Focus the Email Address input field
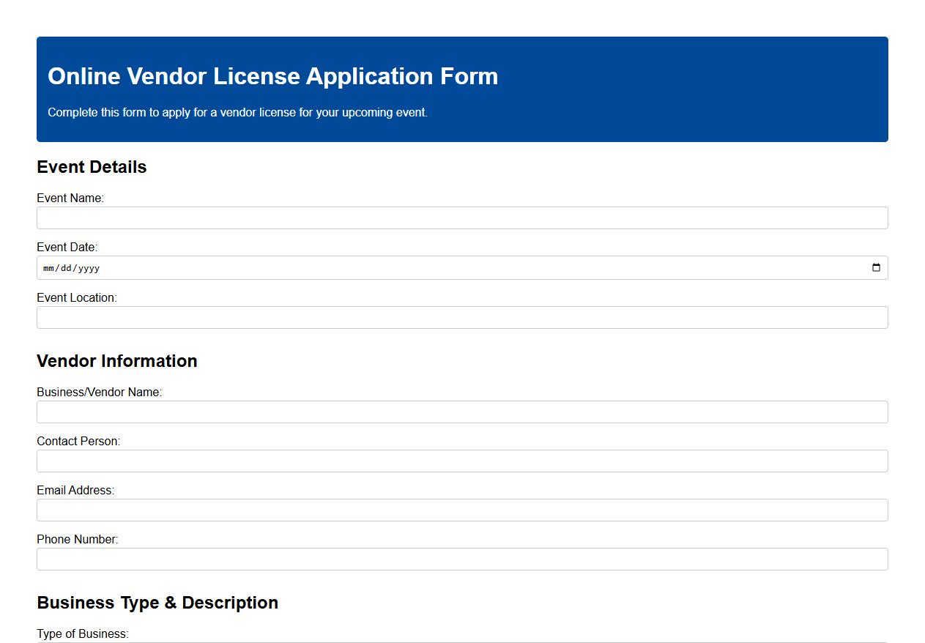Viewport: 925px width, 643px height. click(x=461, y=510)
